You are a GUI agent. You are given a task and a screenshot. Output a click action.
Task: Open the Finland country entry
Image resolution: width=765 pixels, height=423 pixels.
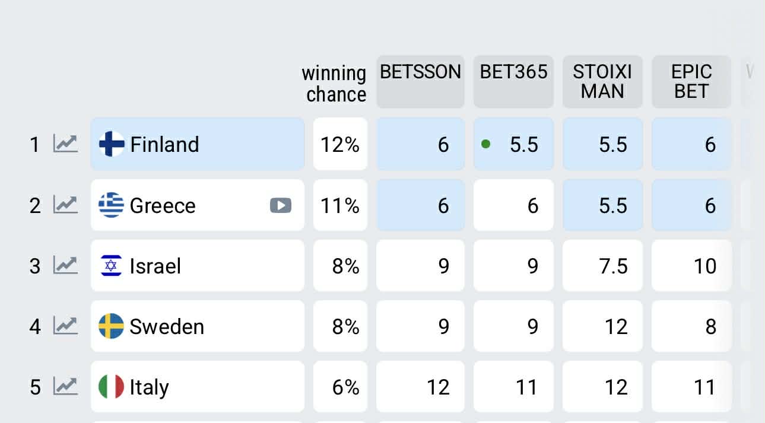coord(197,144)
